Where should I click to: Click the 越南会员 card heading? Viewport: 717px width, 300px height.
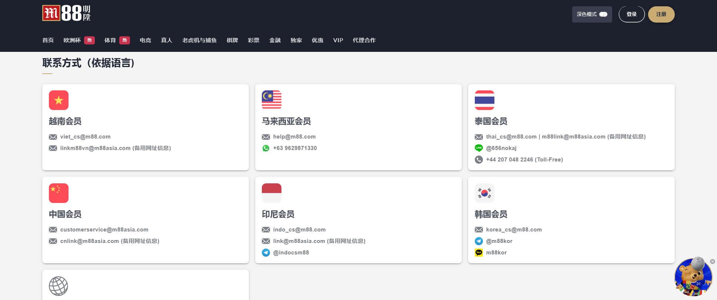[65, 121]
